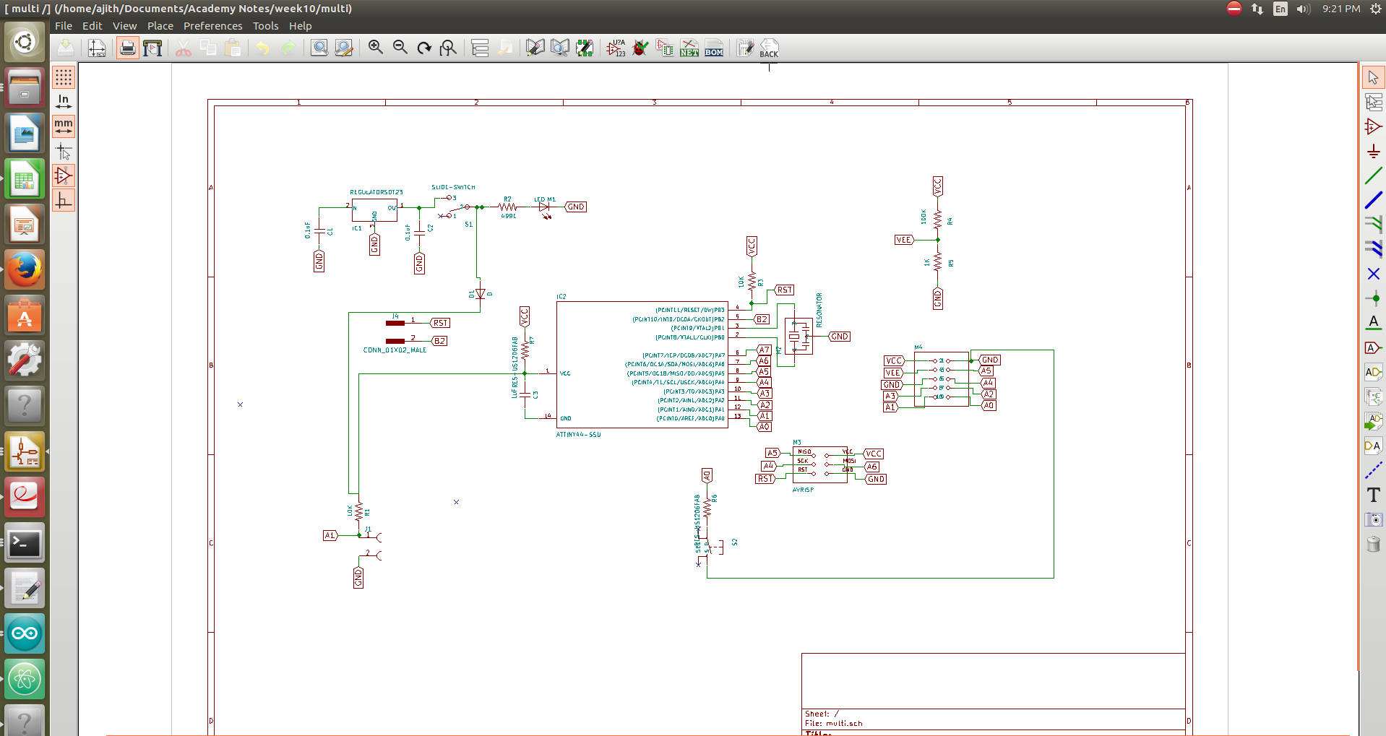
Task: Toggle horizontal/vertical wire constraint
Action: (64, 200)
